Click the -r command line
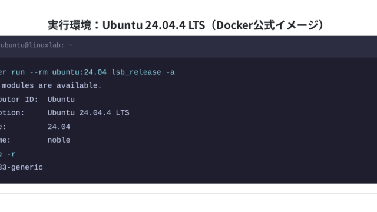The image size is (377, 212). 8,154
